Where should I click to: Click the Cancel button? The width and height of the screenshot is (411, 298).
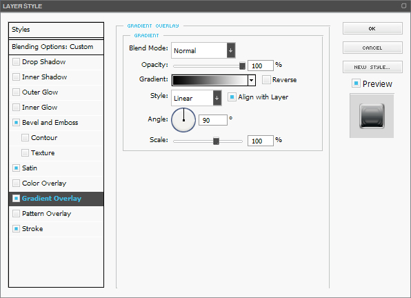(x=372, y=48)
